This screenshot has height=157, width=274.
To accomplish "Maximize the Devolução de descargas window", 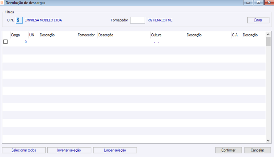I will 259,3.
